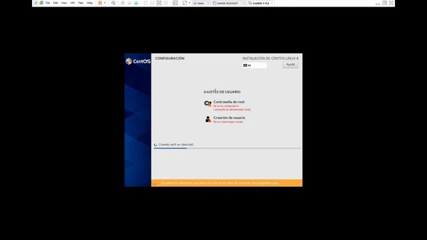Click the orange warning bar at the bottom
The width and height of the screenshot is (427, 240).
(227, 183)
